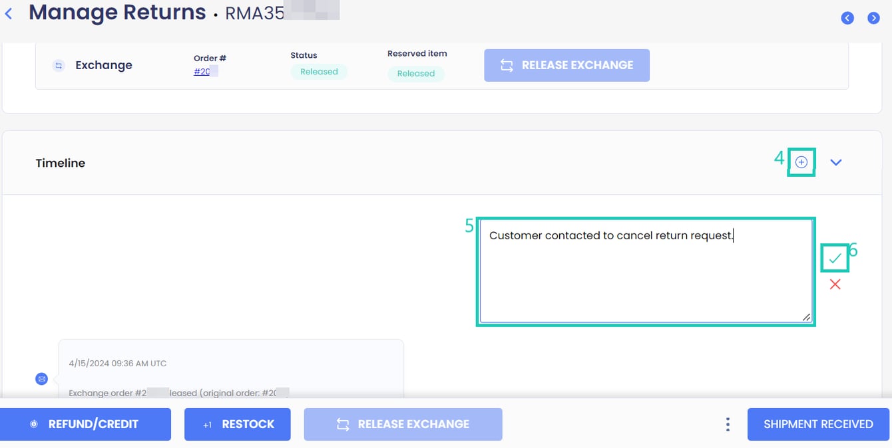Click the Manage Returns page title

coord(117,13)
